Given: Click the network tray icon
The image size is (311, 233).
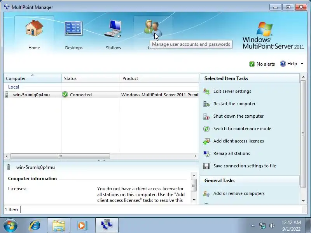Looking at the screenshot, I should point(262,226).
